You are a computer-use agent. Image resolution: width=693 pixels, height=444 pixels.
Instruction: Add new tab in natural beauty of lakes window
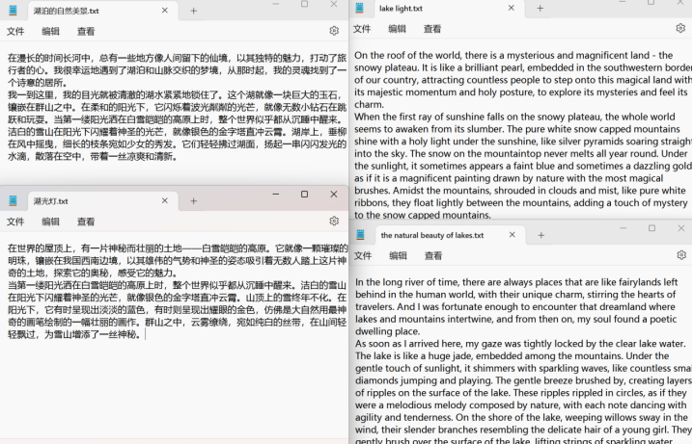(x=541, y=235)
